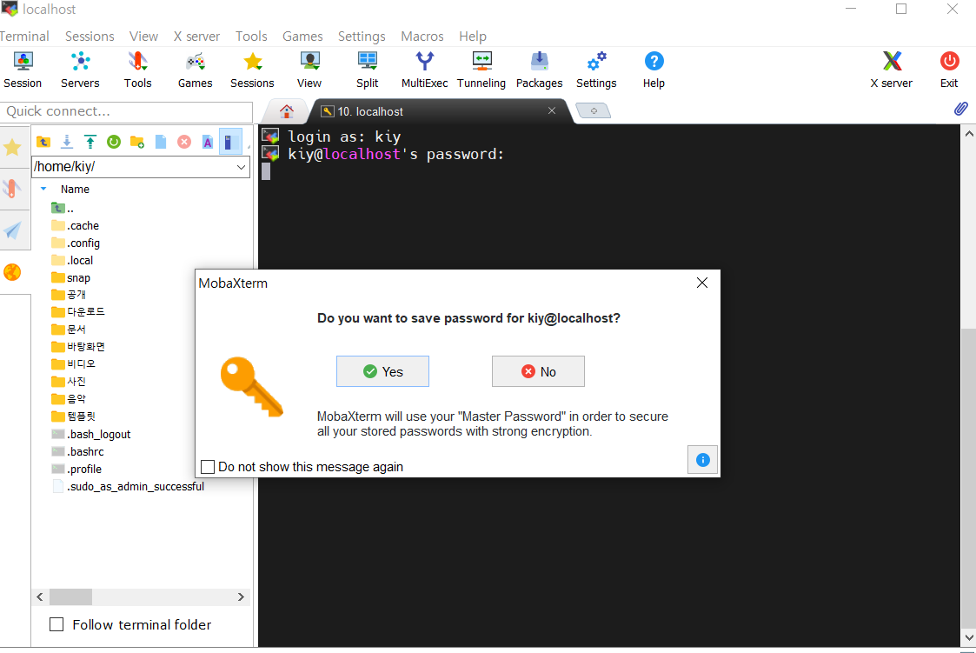
Task: Select the Tools knife sidebar tab
Action: pyautogui.click(x=12, y=189)
